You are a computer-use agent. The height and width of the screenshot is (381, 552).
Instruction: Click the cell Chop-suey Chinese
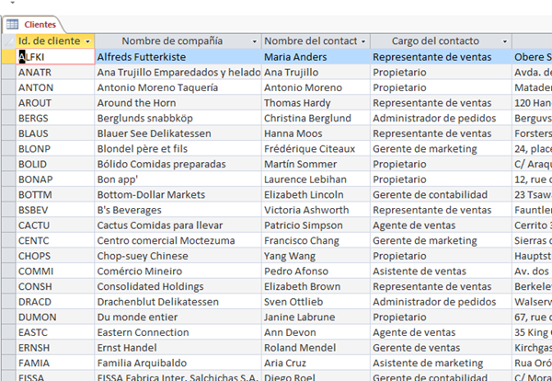178,256
